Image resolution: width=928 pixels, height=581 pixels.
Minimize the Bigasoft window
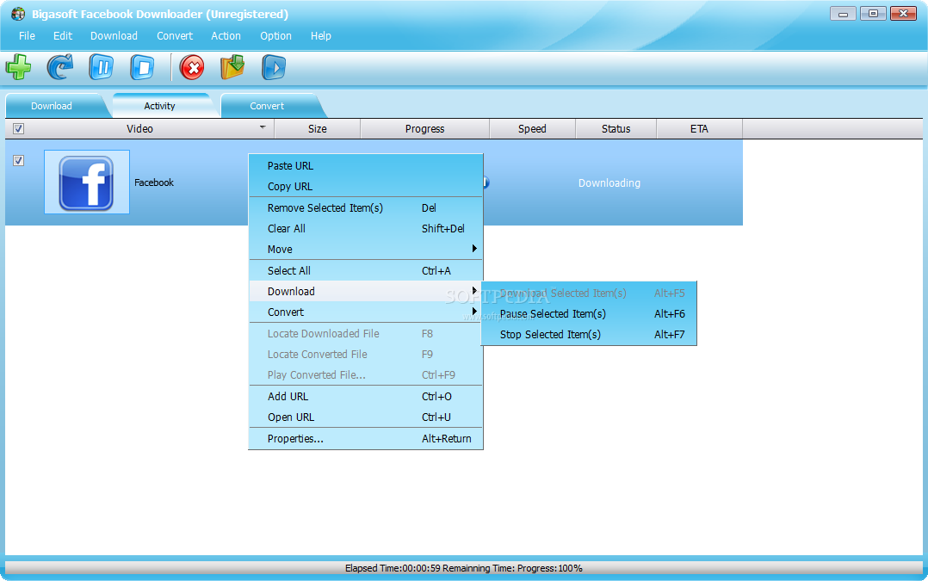pos(843,13)
